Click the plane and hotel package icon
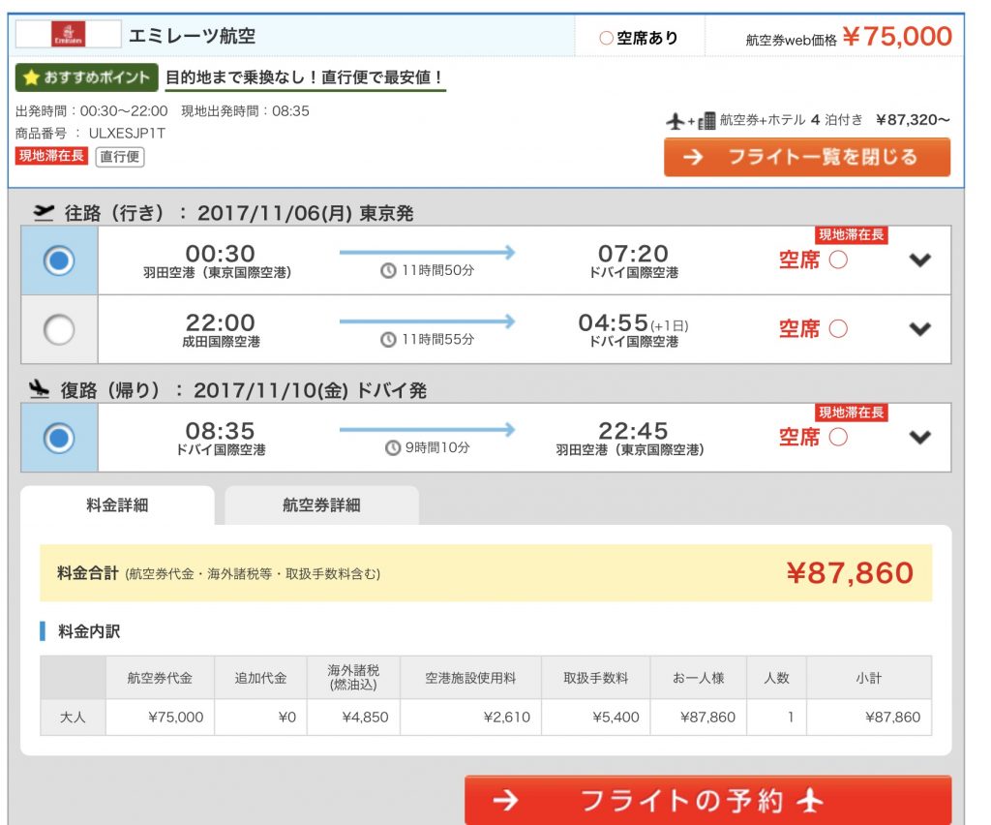 [x=691, y=120]
